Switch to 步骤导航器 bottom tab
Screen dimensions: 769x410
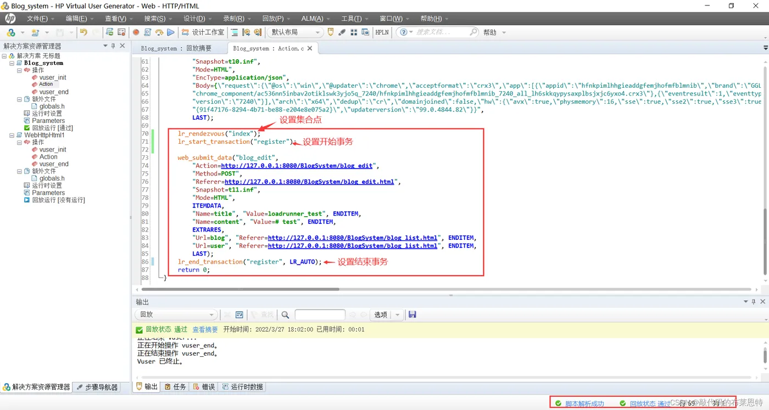pos(97,387)
